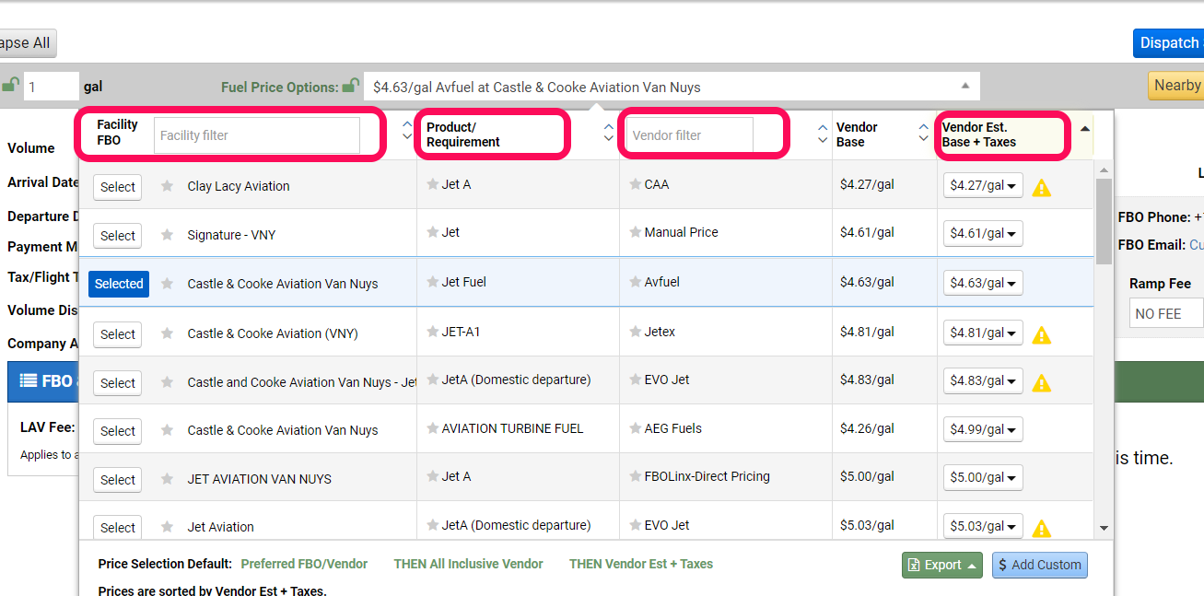Screen dimensions: 1204x596
Task: Select the AEG Fuels Castle & Cooke option
Action: (x=118, y=431)
